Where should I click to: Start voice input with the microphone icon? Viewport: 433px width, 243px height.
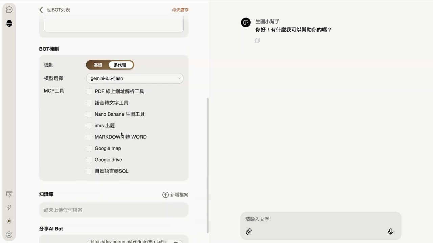point(391,232)
